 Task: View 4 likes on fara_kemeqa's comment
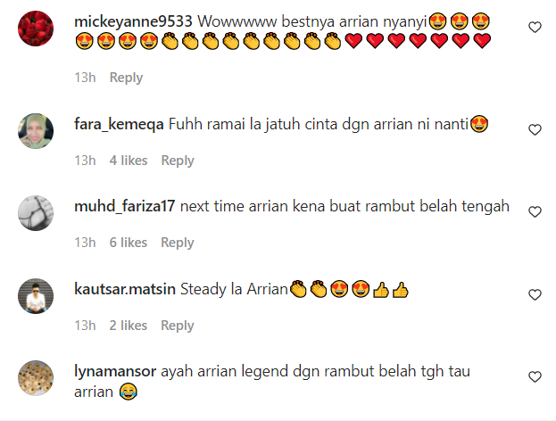pyautogui.click(x=129, y=161)
